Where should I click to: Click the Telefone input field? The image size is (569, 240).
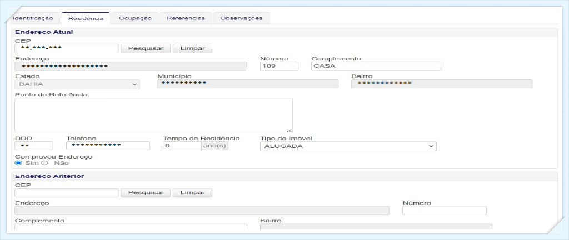tap(108, 146)
